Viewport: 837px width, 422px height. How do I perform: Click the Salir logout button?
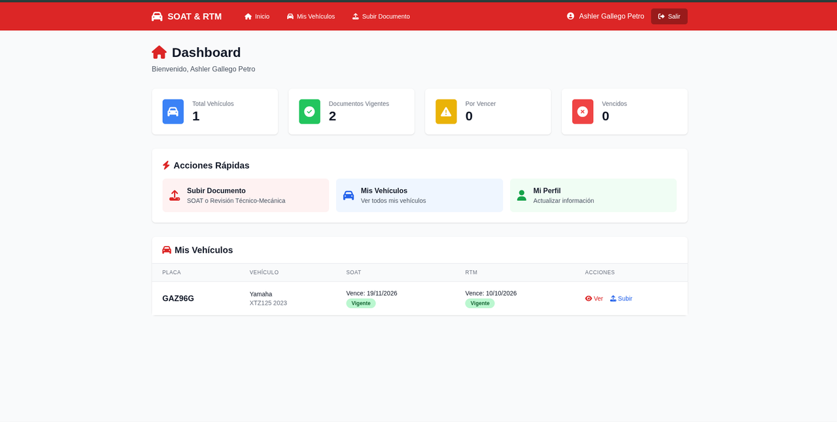tap(669, 16)
